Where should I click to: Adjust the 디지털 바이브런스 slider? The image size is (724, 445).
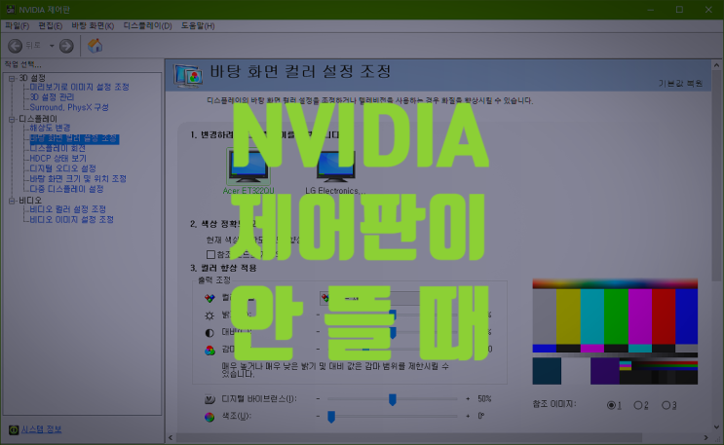coord(393,399)
